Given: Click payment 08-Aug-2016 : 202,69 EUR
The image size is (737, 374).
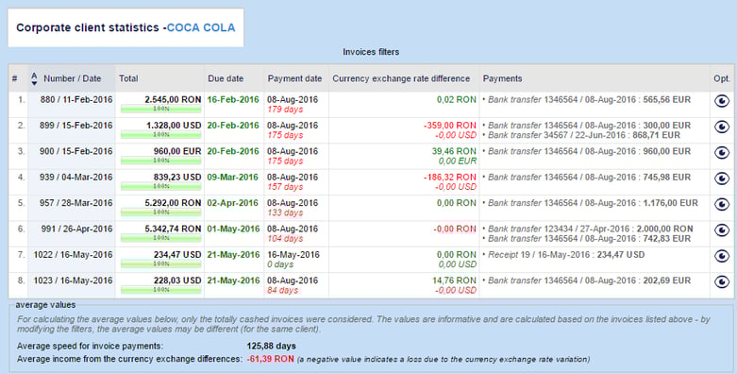Looking at the screenshot, I should click(x=587, y=280).
